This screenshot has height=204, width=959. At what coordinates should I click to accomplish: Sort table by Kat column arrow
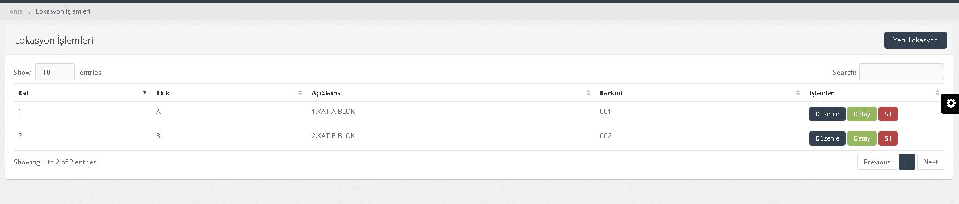[x=145, y=92]
